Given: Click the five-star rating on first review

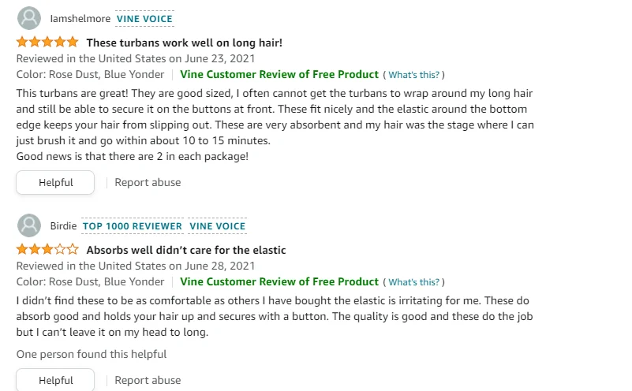Looking at the screenshot, I should (47, 43).
